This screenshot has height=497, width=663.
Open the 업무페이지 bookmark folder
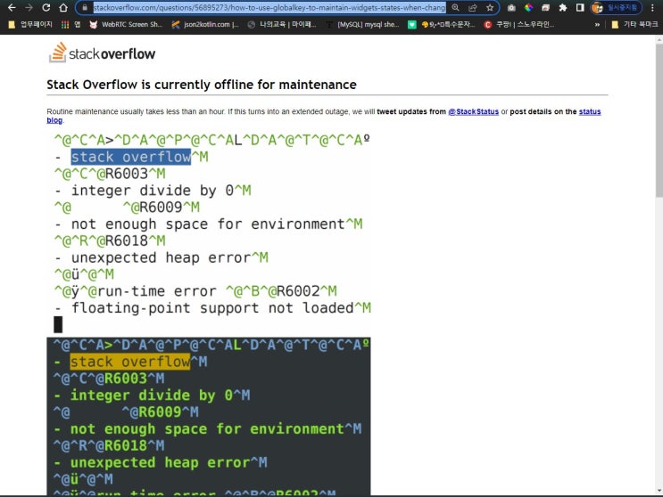point(29,24)
